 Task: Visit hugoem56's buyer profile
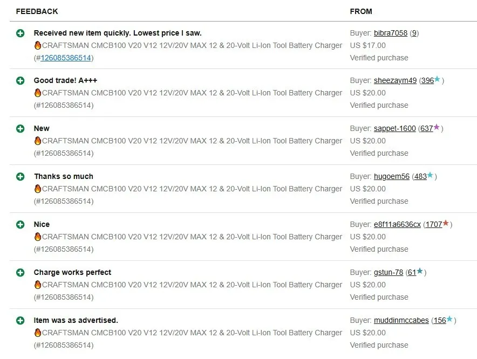tap(391, 177)
